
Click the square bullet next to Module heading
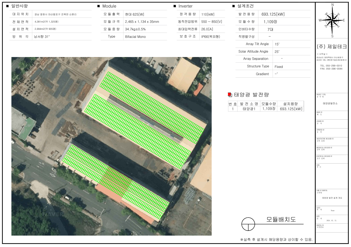98,6
